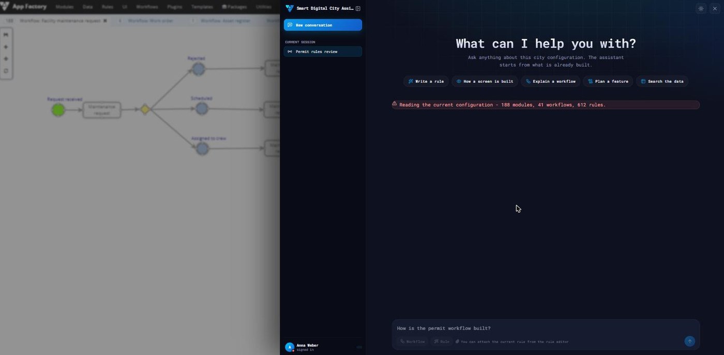This screenshot has height=355, width=724.
Task: Attach context with the Workflow chip
Action: [412, 342]
